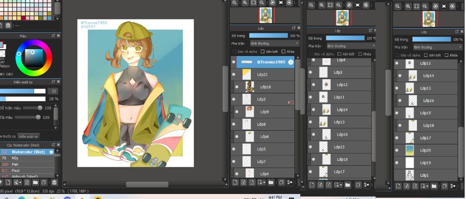Click brush size value field 52
This screenshot has width=466, height=199.
(x=53, y=92)
